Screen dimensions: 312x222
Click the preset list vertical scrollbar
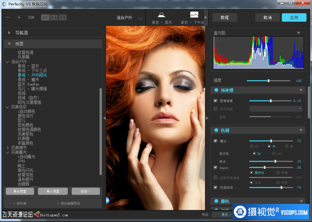(101, 131)
